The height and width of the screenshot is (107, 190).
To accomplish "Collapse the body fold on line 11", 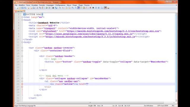I will coord(22,42).
